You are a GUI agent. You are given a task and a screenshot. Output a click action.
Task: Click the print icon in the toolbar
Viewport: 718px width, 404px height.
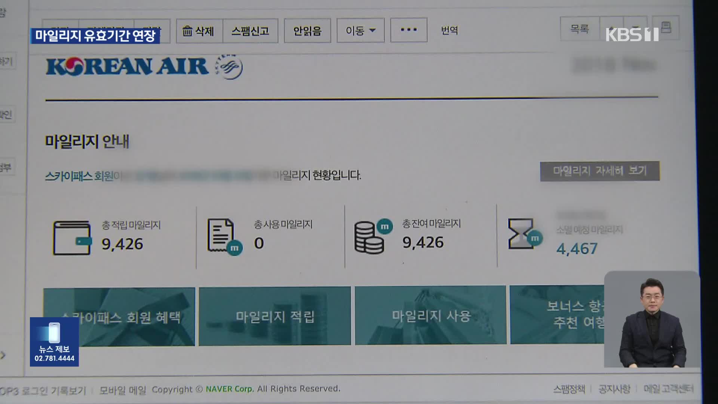666,27
